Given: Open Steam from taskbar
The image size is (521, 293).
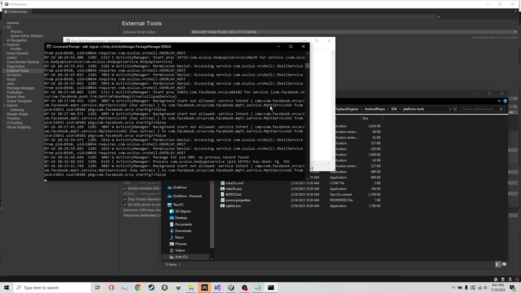Looking at the screenshot, I should click(151, 288).
